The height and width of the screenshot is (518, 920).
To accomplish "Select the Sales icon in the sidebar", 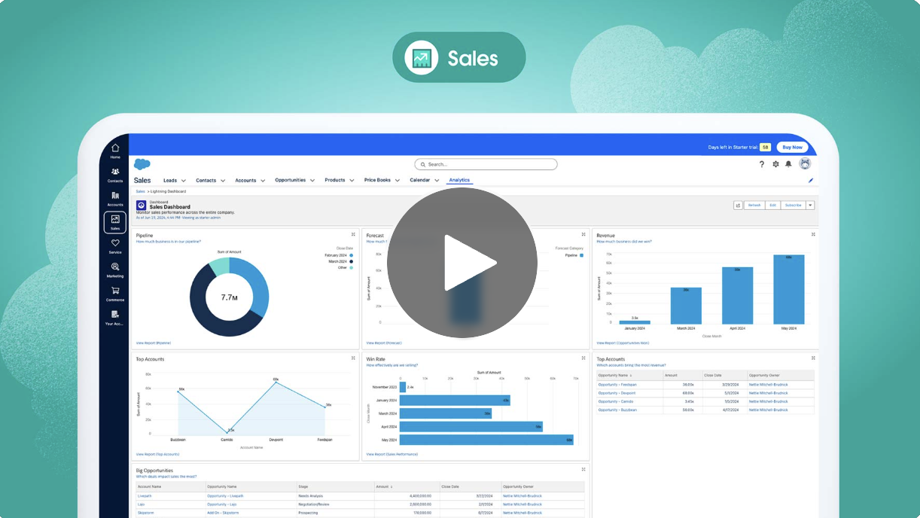I will coord(115,222).
